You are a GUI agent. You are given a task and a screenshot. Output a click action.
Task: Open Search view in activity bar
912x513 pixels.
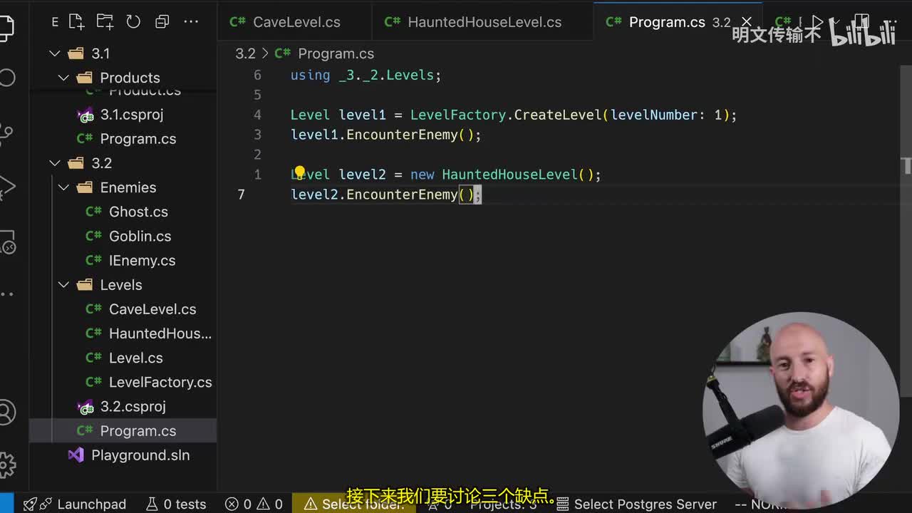click(7, 77)
